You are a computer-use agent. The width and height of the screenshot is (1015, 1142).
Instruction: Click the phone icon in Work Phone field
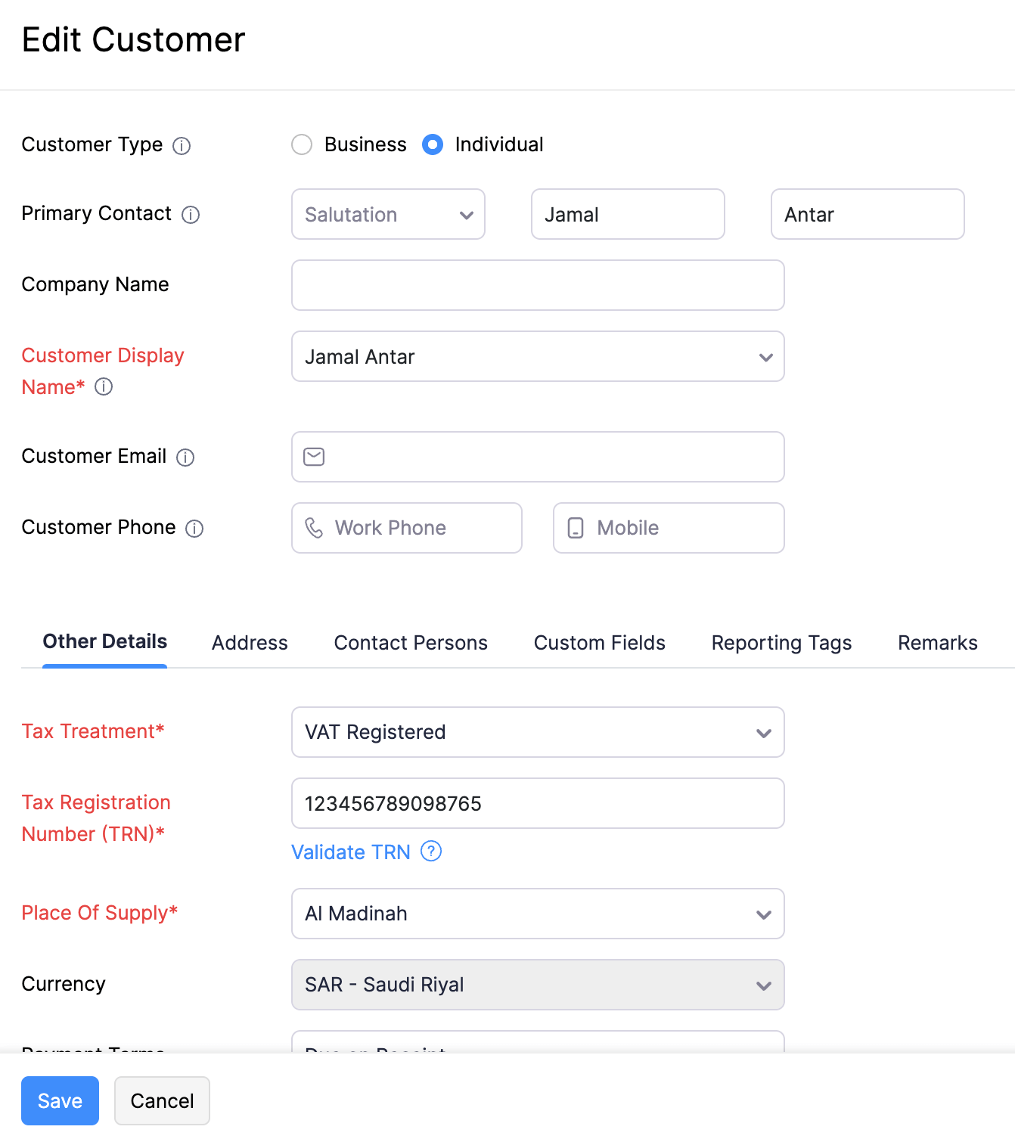[315, 527]
